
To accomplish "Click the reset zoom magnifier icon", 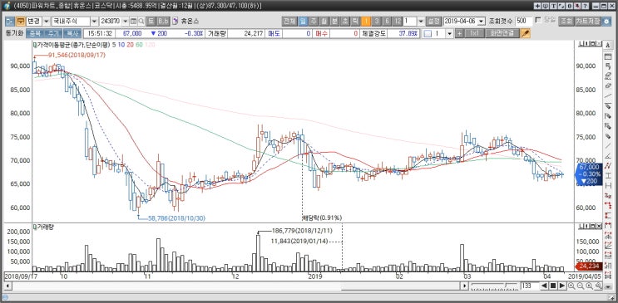I will coord(589,286).
